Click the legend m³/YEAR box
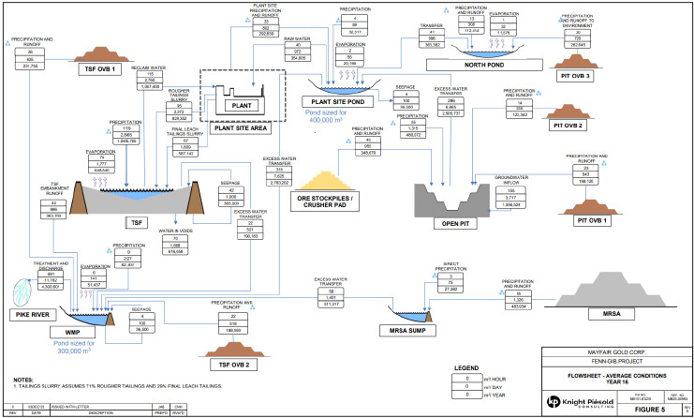Screen dimensions: 694x418 466,395
